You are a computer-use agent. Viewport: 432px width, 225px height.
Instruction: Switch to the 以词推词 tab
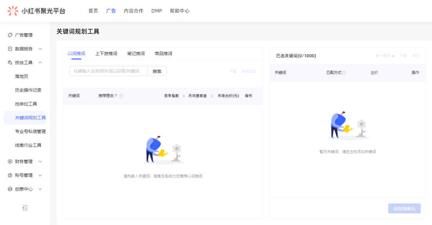coord(76,54)
